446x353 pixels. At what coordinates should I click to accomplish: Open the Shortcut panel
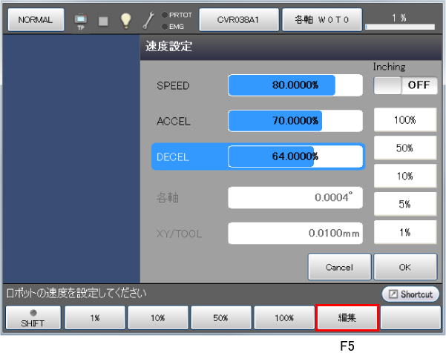tap(410, 294)
